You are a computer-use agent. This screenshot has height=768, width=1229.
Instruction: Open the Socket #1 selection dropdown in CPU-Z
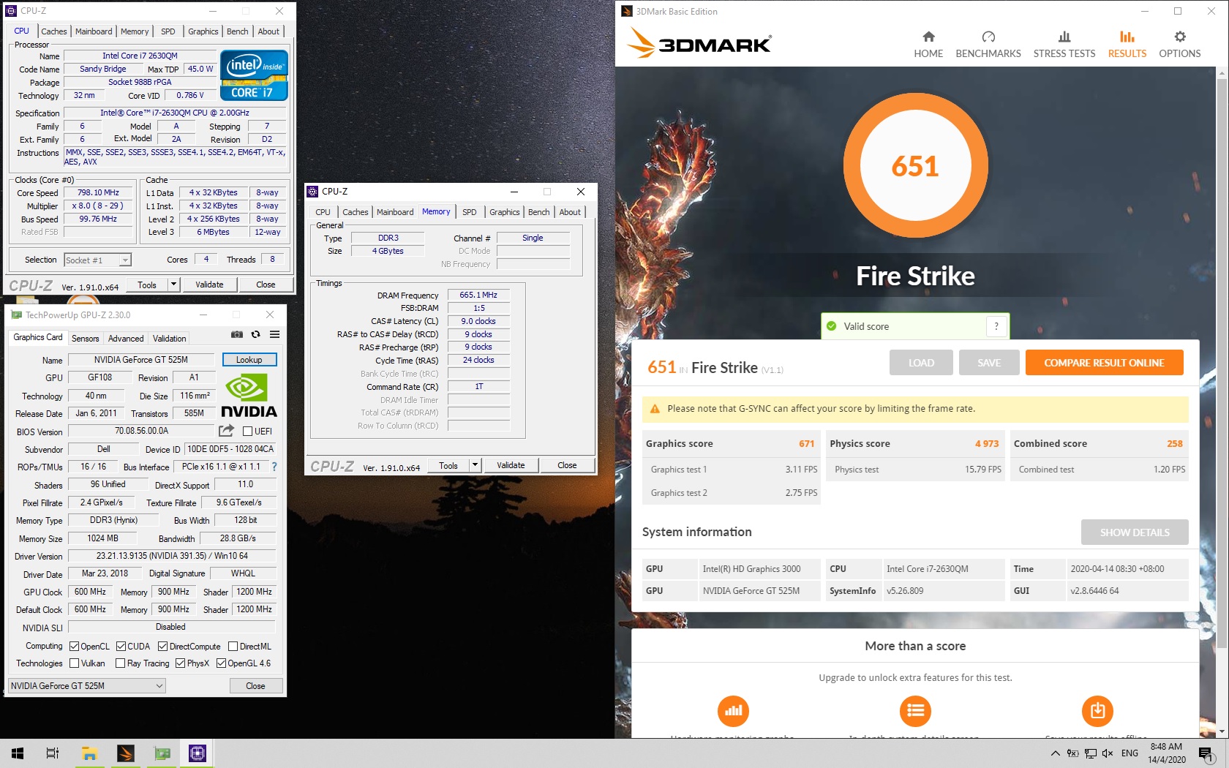(97, 260)
